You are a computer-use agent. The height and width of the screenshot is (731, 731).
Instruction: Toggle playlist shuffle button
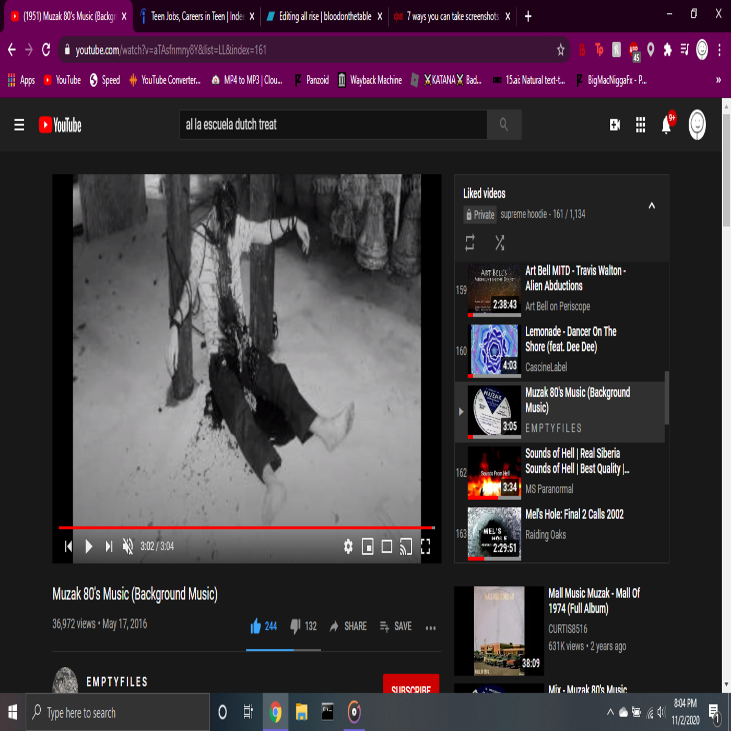(500, 242)
